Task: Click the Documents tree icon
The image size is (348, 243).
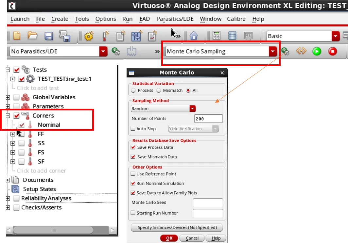Action: point(15,180)
